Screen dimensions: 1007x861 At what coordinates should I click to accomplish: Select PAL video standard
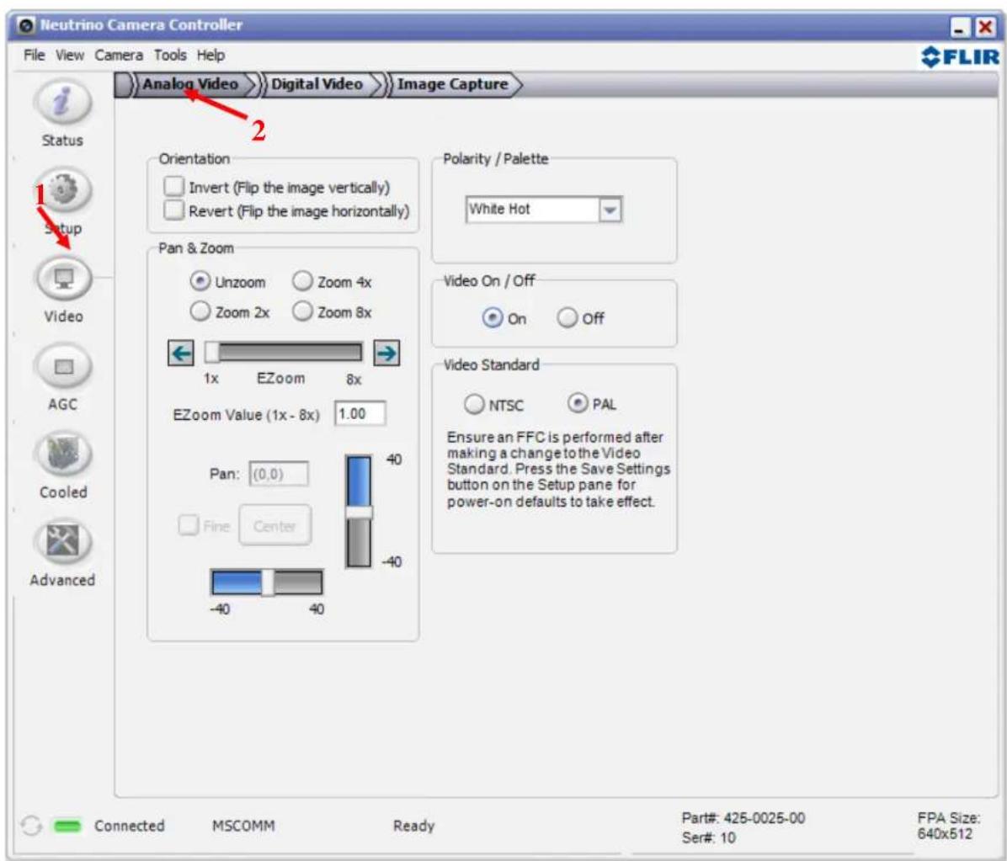click(578, 402)
